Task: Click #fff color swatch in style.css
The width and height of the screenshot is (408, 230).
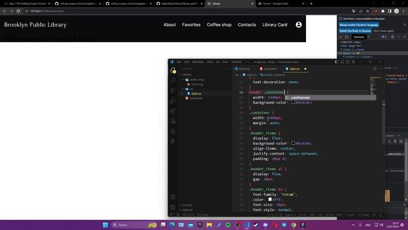Action: 270,199
